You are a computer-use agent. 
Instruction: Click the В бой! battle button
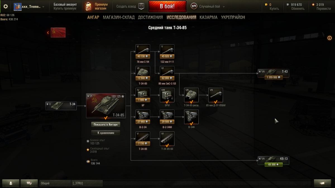(x=167, y=6)
